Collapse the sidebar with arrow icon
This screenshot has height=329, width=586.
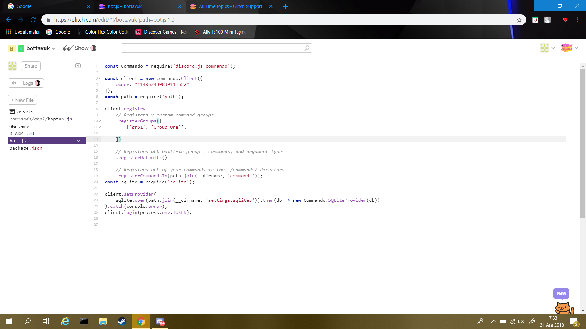tap(78, 66)
